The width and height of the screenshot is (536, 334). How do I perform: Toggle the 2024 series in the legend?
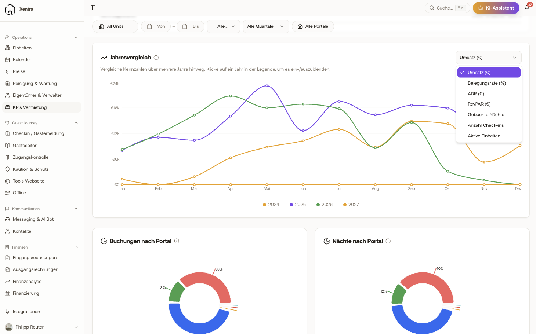[271, 205]
